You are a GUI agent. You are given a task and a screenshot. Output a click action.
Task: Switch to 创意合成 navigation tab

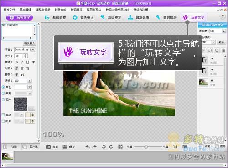coord(138,17)
